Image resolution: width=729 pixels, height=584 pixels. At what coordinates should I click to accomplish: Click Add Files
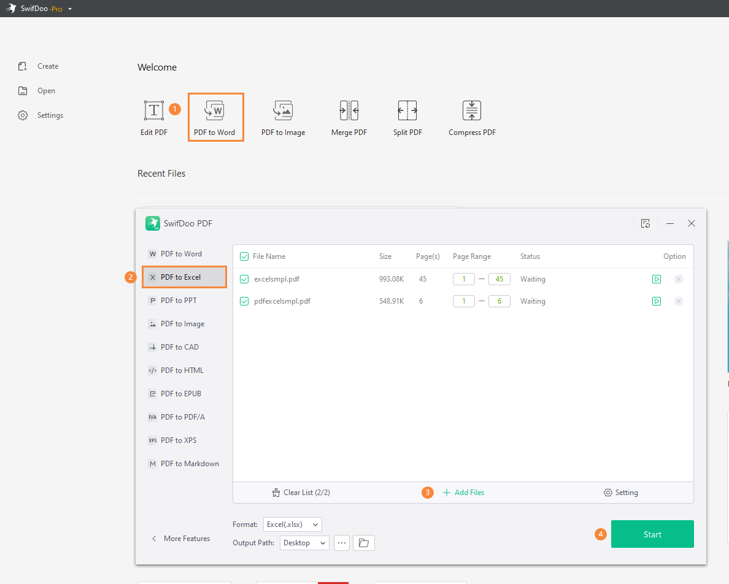[463, 493]
